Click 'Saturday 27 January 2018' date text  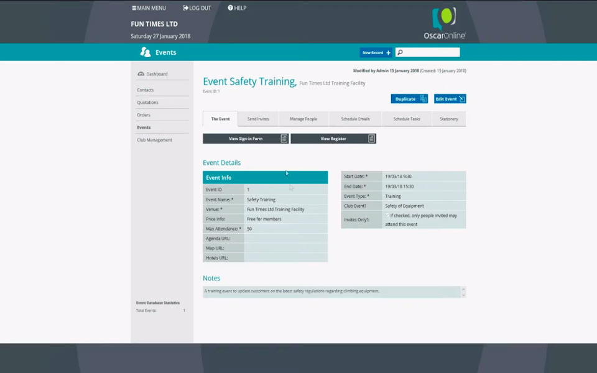[x=160, y=36]
